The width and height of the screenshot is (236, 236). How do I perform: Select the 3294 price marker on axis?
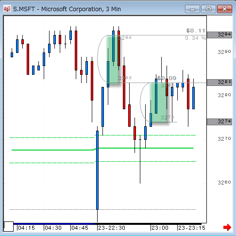point(219,35)
